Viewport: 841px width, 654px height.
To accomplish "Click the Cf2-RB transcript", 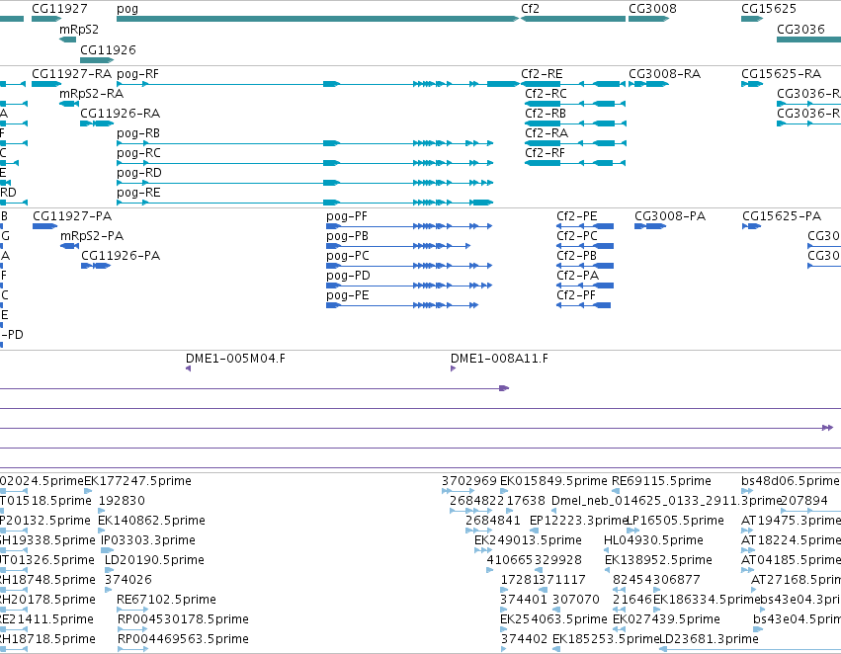I will [575, 123].
